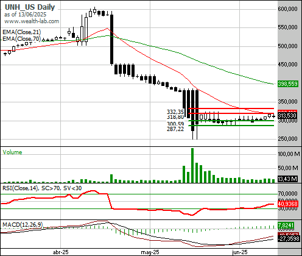
Task: Click the 398,559 green EMA value tag
Action: (x=288, y=84)
